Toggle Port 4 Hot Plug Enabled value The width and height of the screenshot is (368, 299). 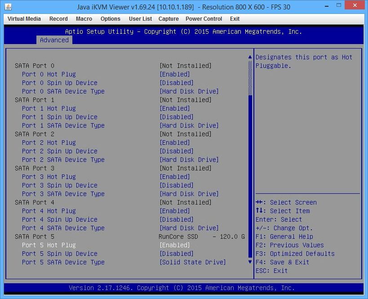175,211
